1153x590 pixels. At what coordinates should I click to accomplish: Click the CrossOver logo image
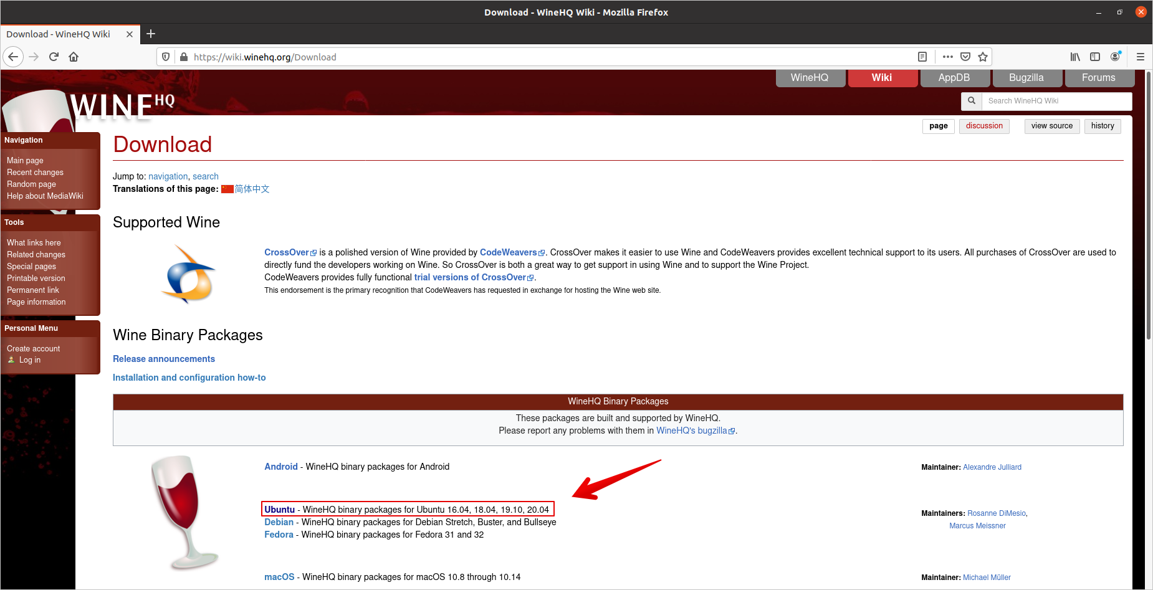coord(188,274)
